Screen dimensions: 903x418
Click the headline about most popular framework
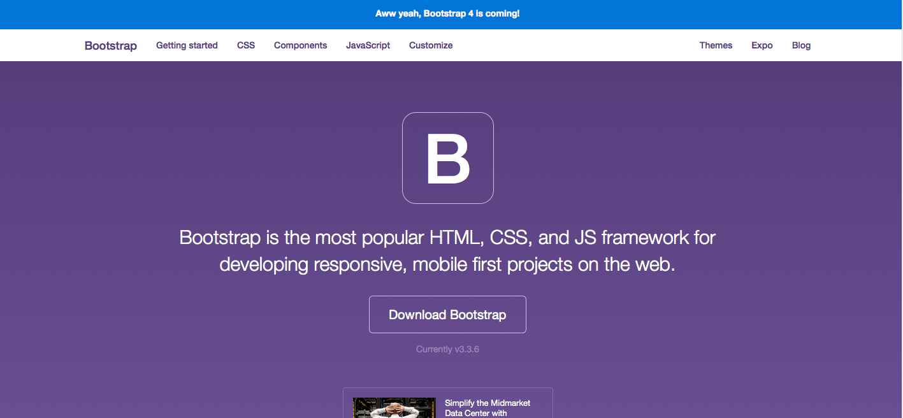click(447, 250)
